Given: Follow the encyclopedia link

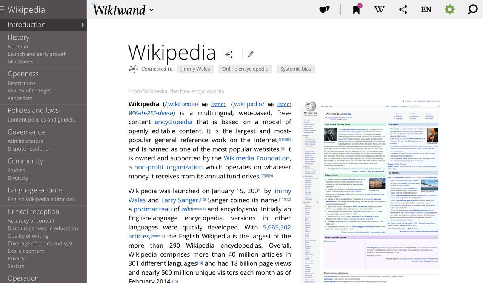Looking at the screenshot, I should pyautogui.click(x=174, y=122).
